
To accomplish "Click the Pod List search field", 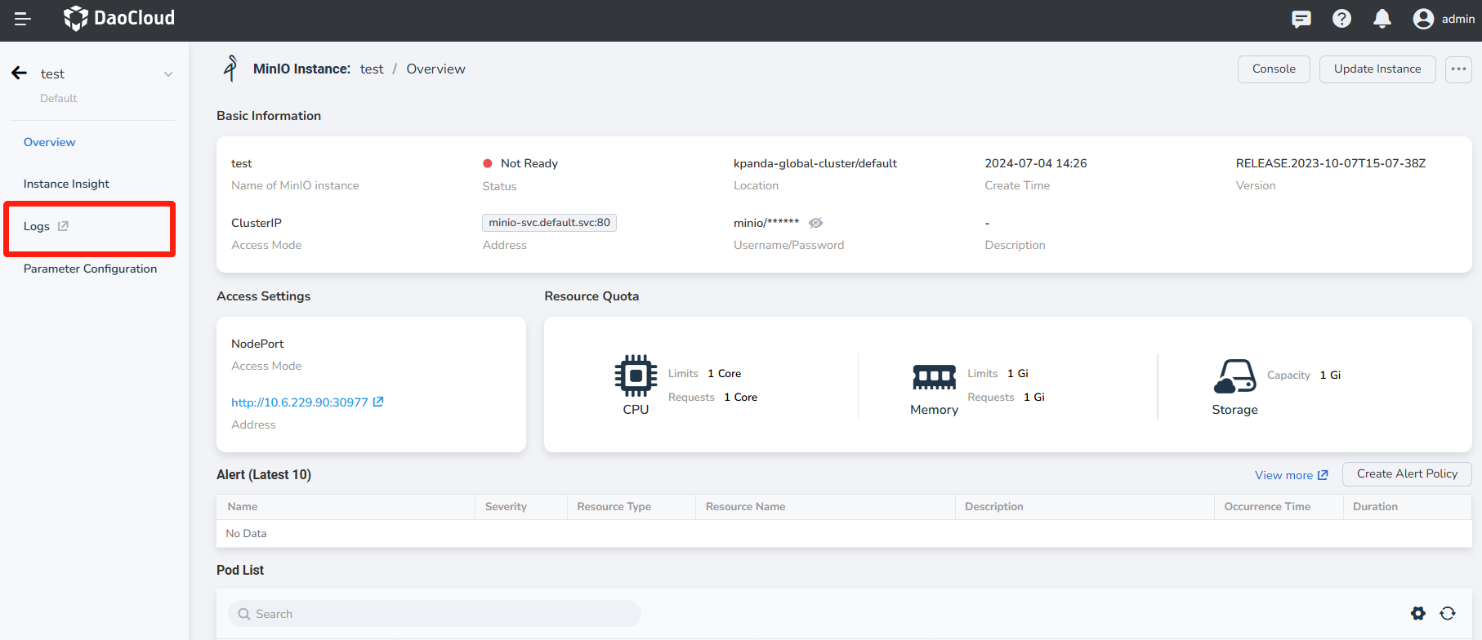I will tap(435, 614).
